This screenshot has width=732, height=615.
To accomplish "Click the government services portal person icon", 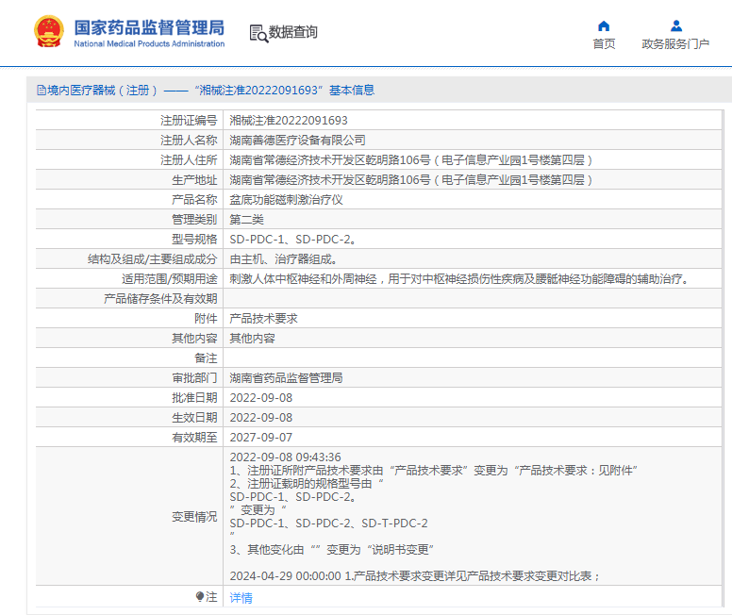I will (675, 25).
